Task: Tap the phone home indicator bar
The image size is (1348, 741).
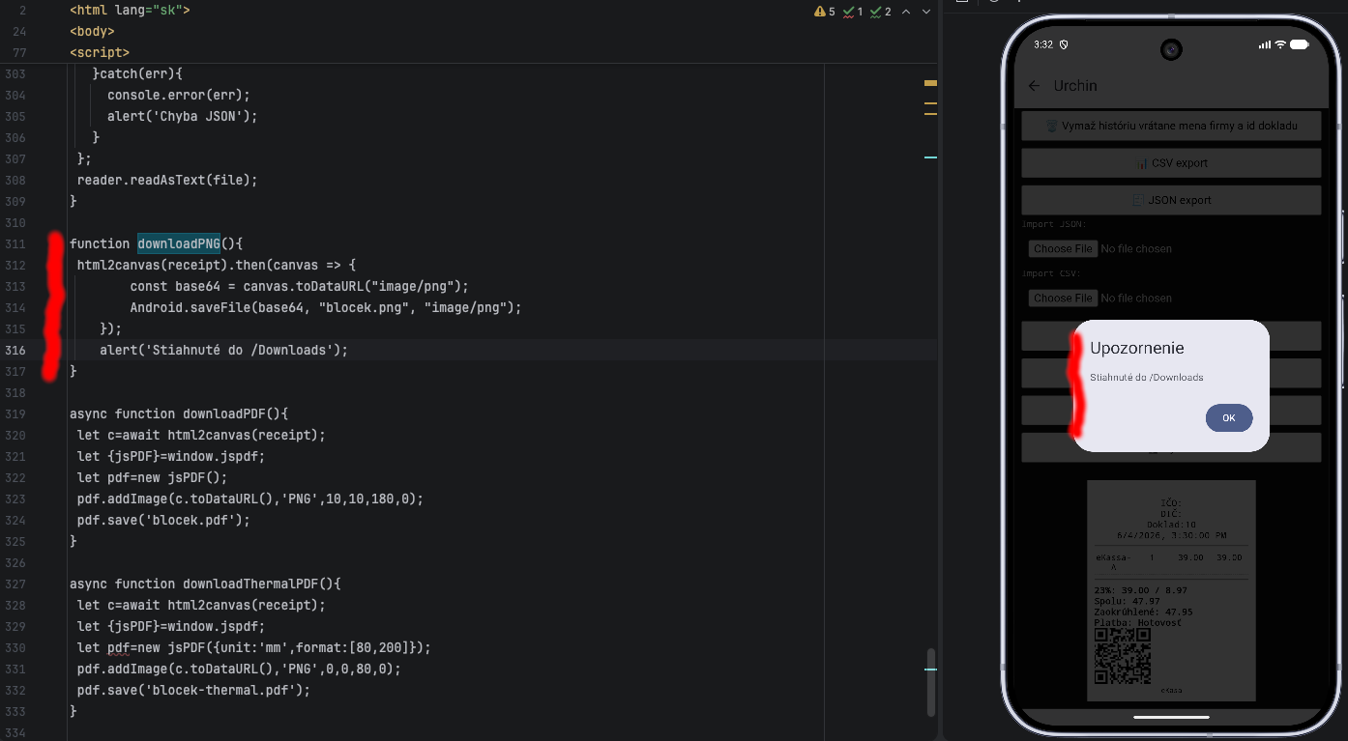Action: 1171,717
